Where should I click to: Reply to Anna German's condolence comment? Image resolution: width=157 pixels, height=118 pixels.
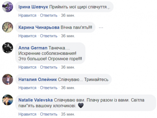click(49, 67)
